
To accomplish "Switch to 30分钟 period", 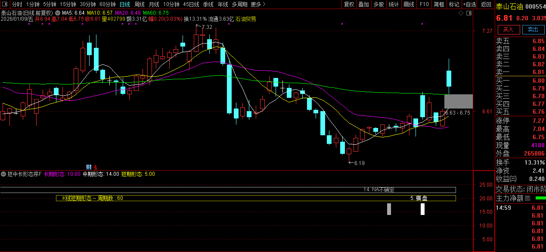I will 88,4.
